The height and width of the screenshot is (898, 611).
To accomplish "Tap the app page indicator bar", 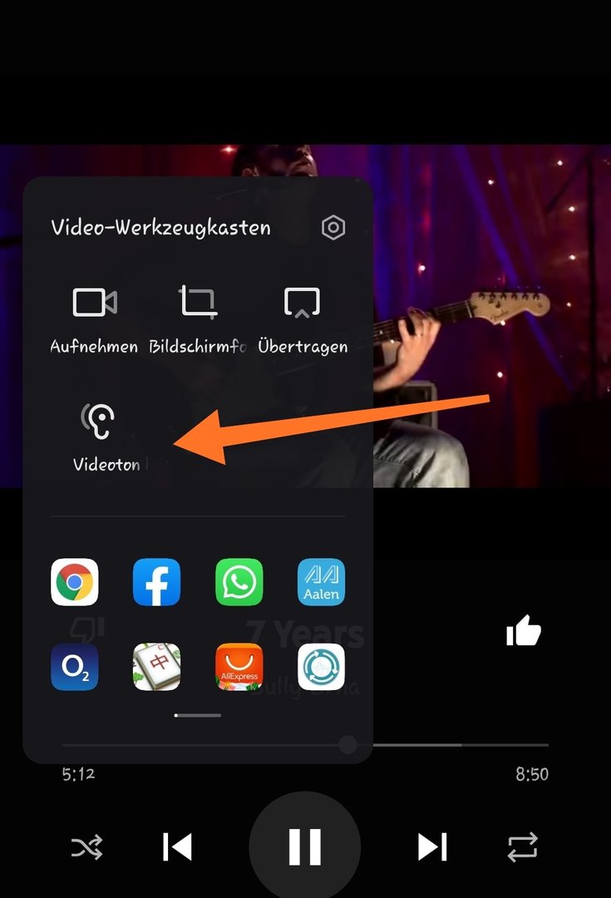I will coord(198,715).
